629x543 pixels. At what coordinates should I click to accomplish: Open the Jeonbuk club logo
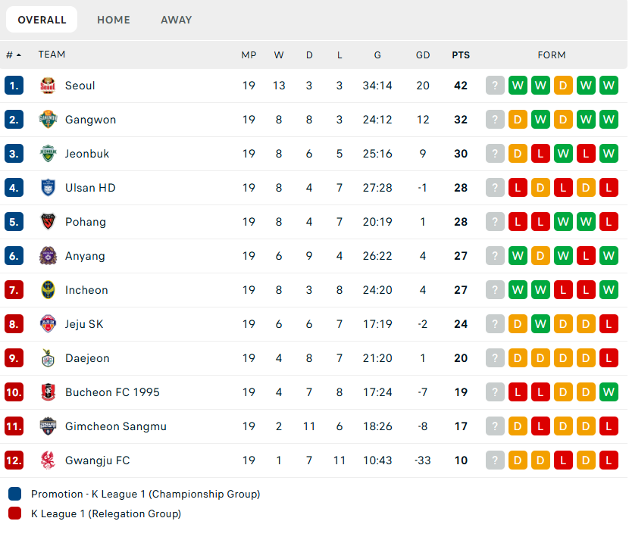(x=48, y=154)
